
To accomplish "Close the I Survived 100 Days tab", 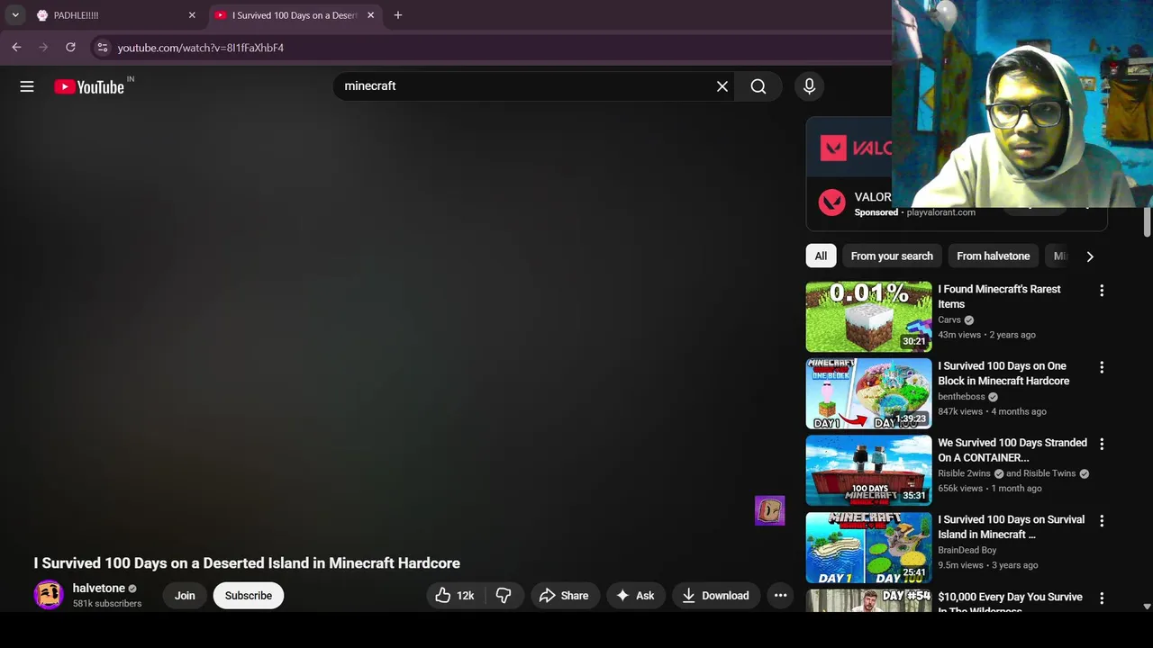I will [370, 15].
